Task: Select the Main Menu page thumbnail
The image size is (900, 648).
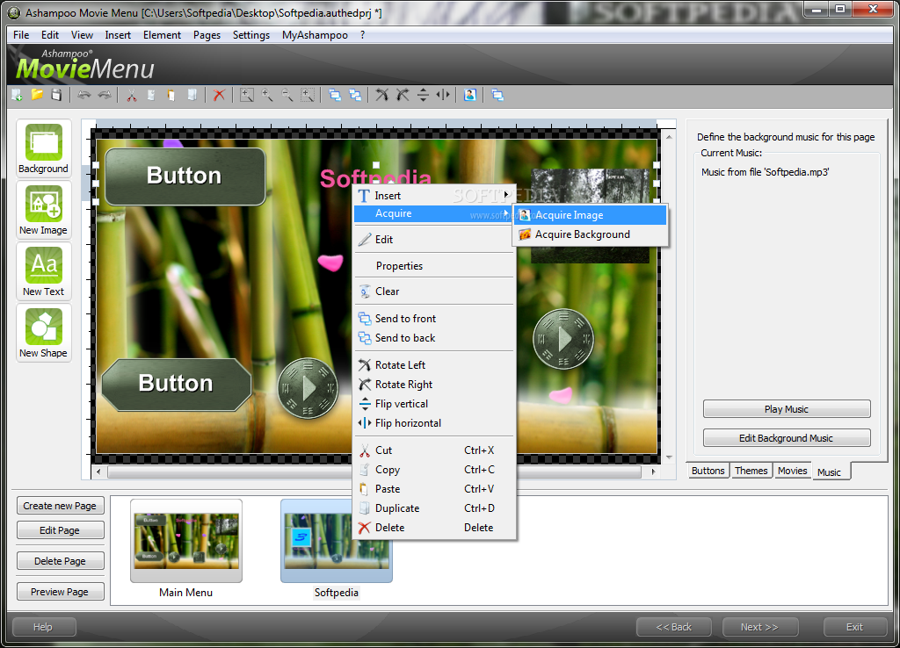Action: pyautogui.click(x=186, y=541)
